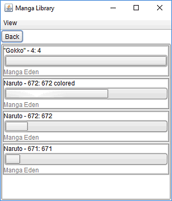Click Manga Eden label under Gokko

[21, 72]
